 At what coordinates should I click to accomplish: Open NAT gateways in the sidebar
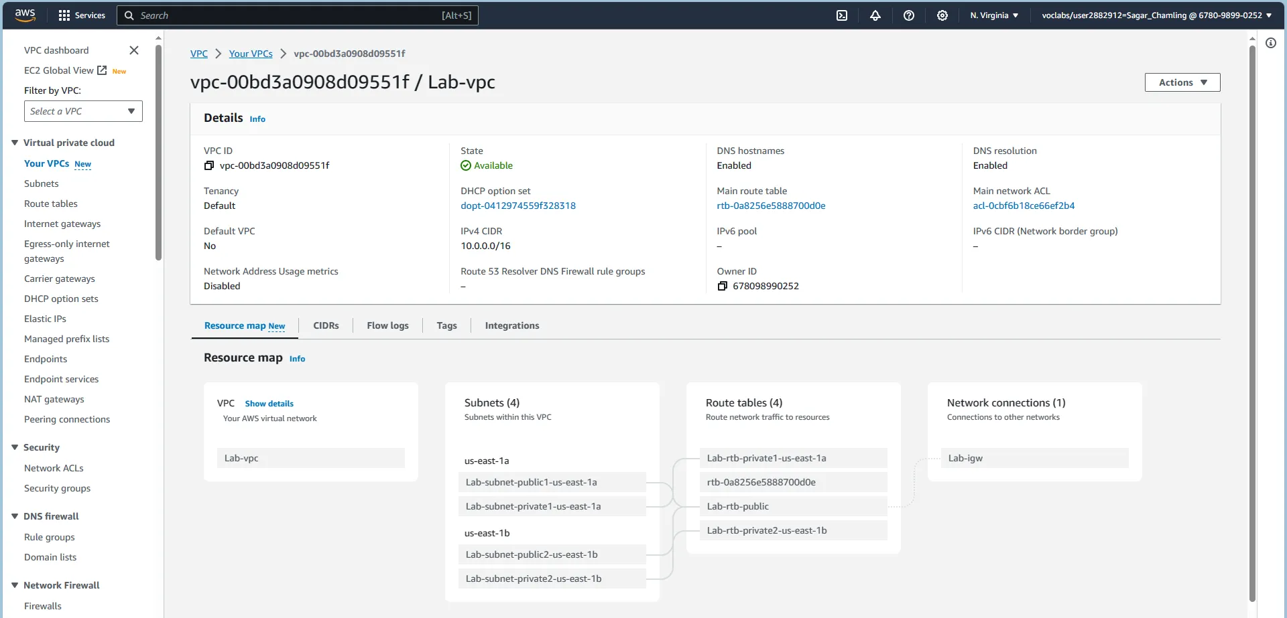(x=54, y=399)
